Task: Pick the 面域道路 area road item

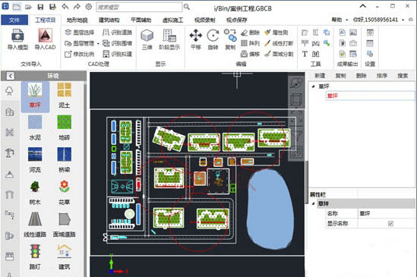Action: [x=64, y=225]
